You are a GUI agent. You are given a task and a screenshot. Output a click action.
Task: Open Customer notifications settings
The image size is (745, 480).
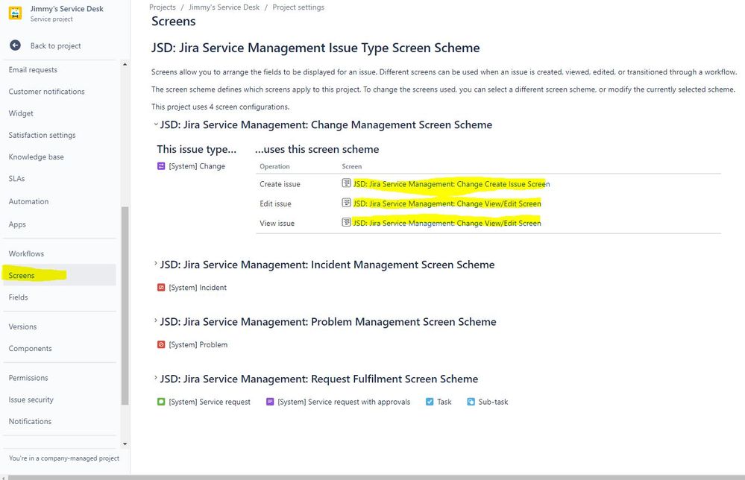[46, 92]
